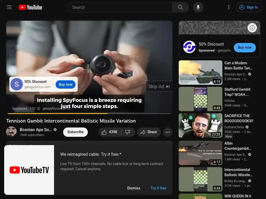Click the main video title text
Image resolution: width=266 pixels, height=199 pixels.
point(71,121)
